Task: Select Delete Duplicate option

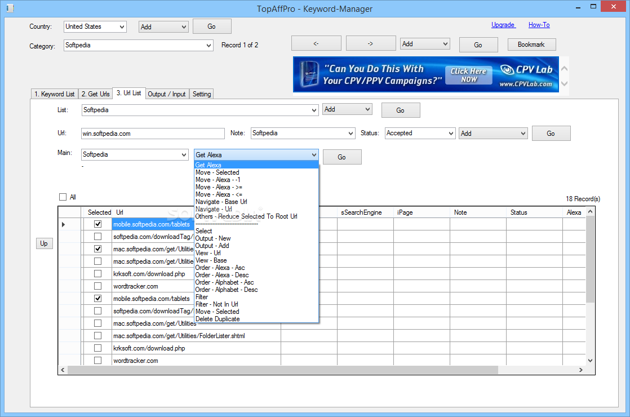Action: pos(256,319)
